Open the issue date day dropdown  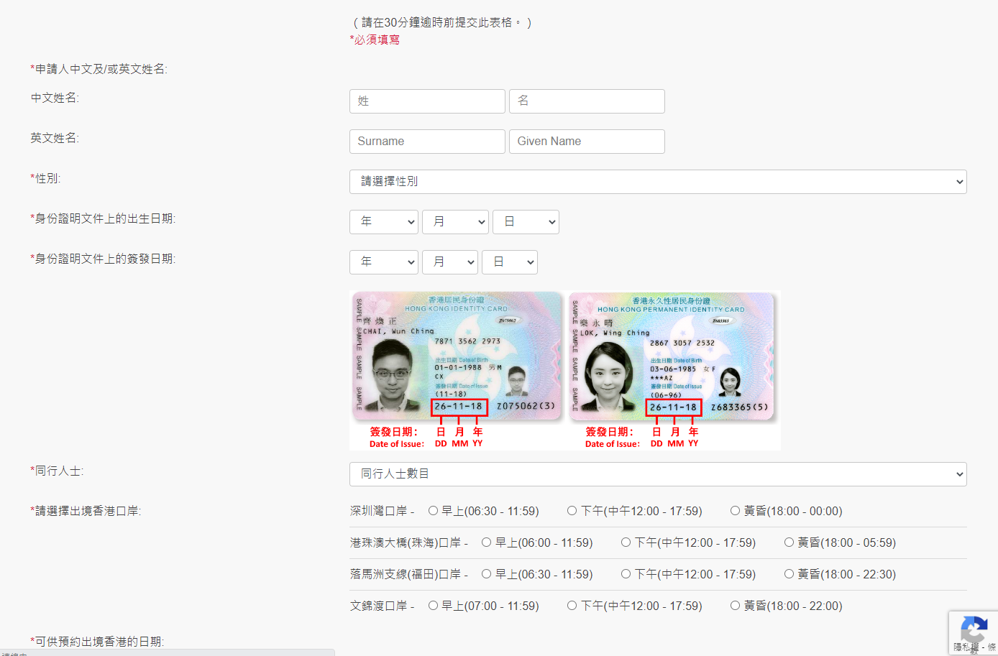coord(509,262)
